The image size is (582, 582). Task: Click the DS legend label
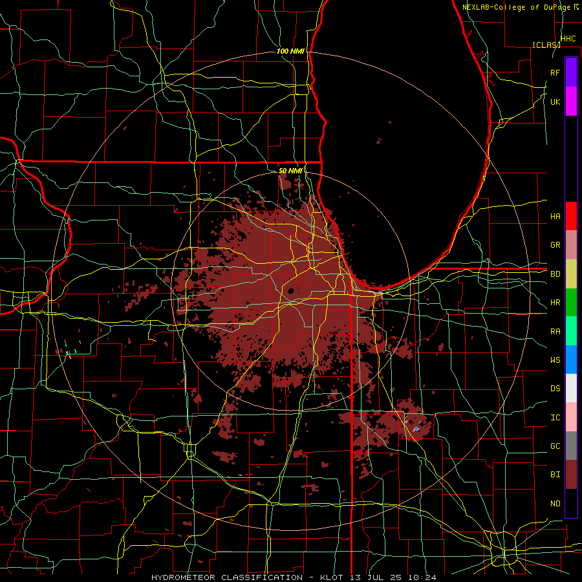[555, 388]
